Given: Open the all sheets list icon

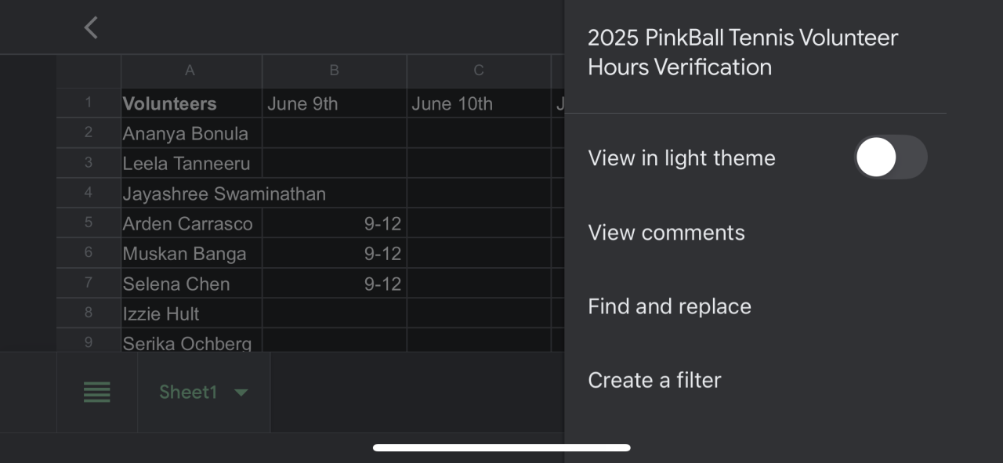Looking at the screenshot, I should pyautogui.click(x=97, y=392).
